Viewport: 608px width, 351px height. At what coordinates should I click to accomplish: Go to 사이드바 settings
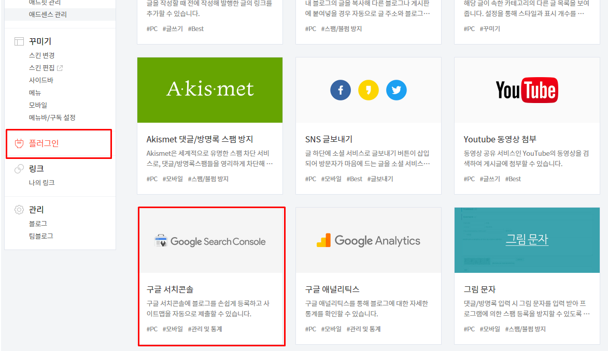(41, 80)
